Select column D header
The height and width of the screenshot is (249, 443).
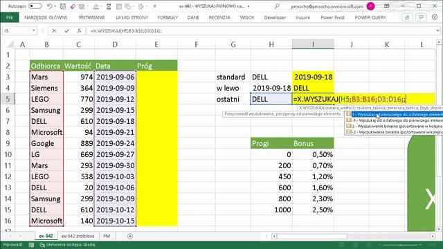tap(115, 44)
